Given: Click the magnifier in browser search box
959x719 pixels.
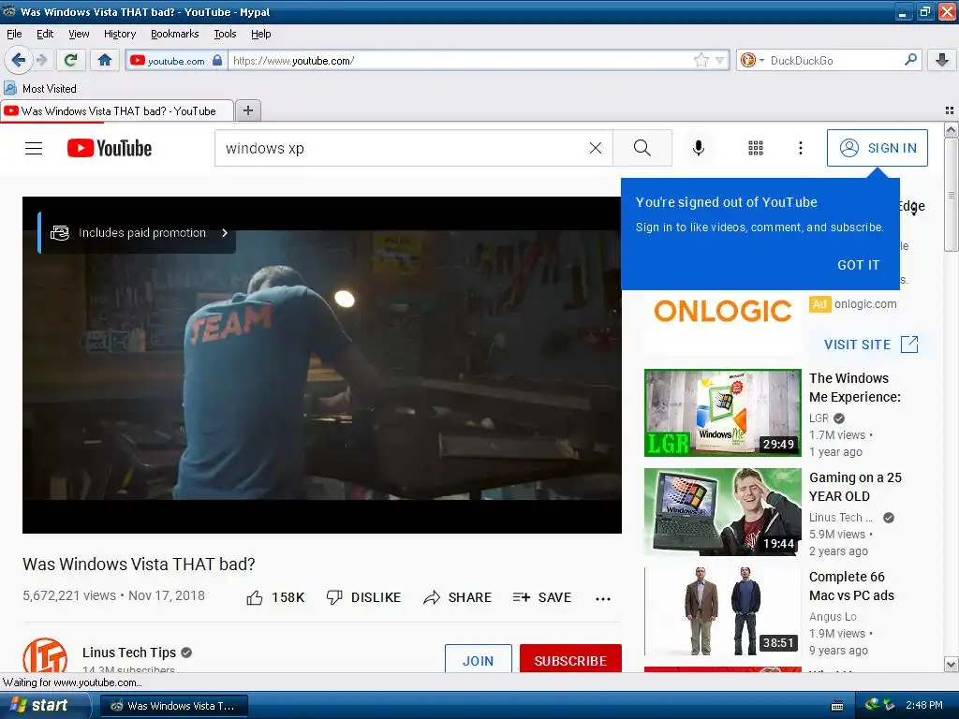Looking at the screenshot, I should click(x=910, y=60).
